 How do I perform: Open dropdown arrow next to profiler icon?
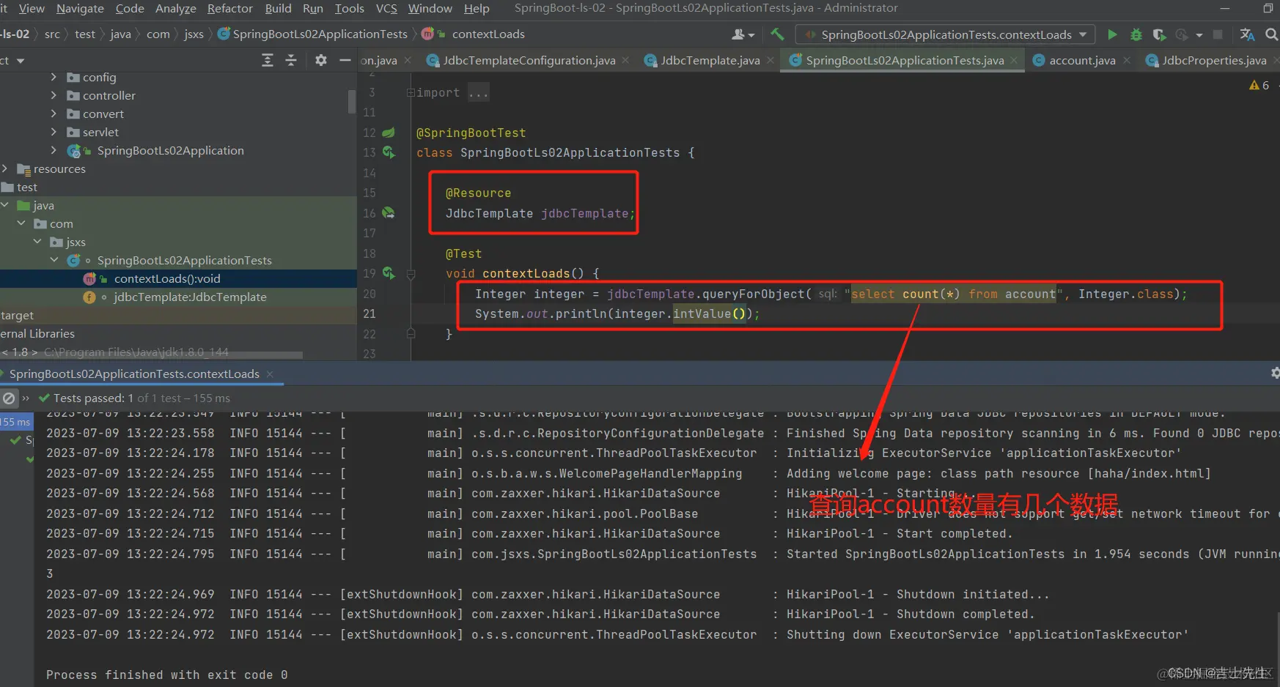click(1199, 35)
